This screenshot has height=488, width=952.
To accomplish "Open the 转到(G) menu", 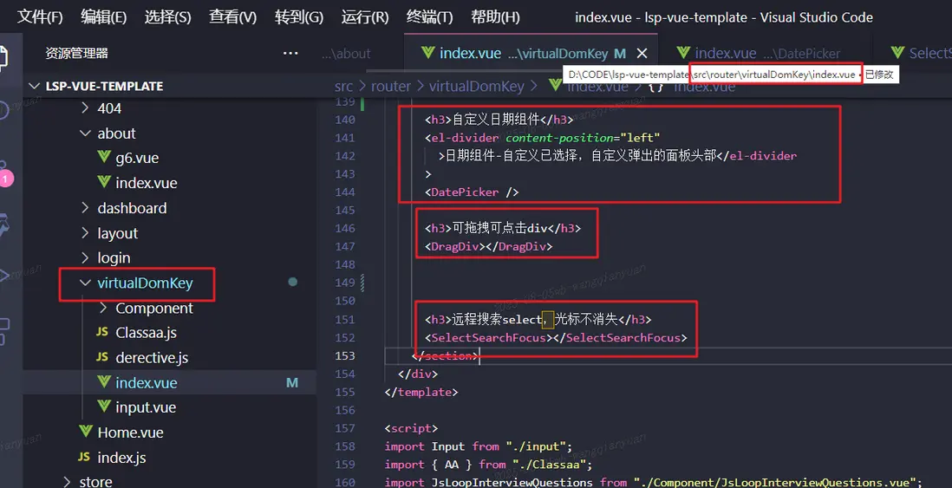I will pyautogui.click(x=299, y=17).
